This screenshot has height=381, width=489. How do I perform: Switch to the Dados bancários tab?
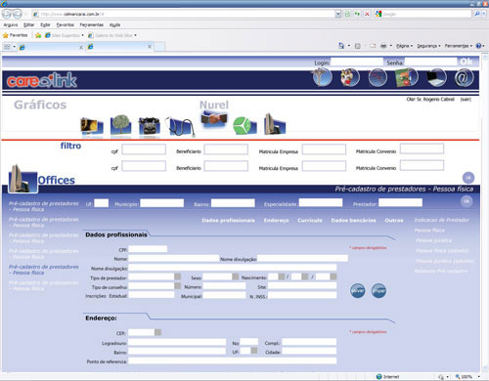point(353,221)
